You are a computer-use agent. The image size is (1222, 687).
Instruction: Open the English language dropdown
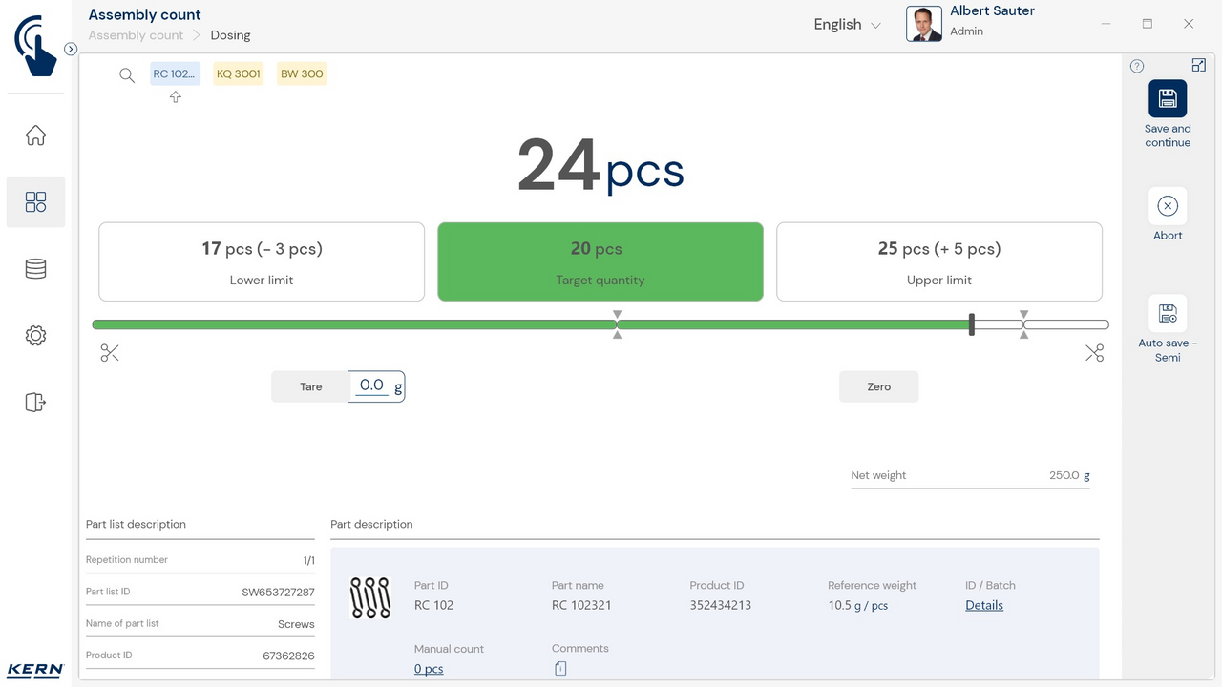pos(847,25)
